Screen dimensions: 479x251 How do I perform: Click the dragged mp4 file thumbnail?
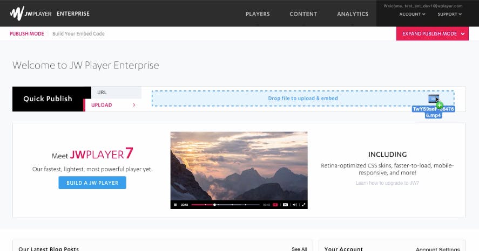click(434, 99)
